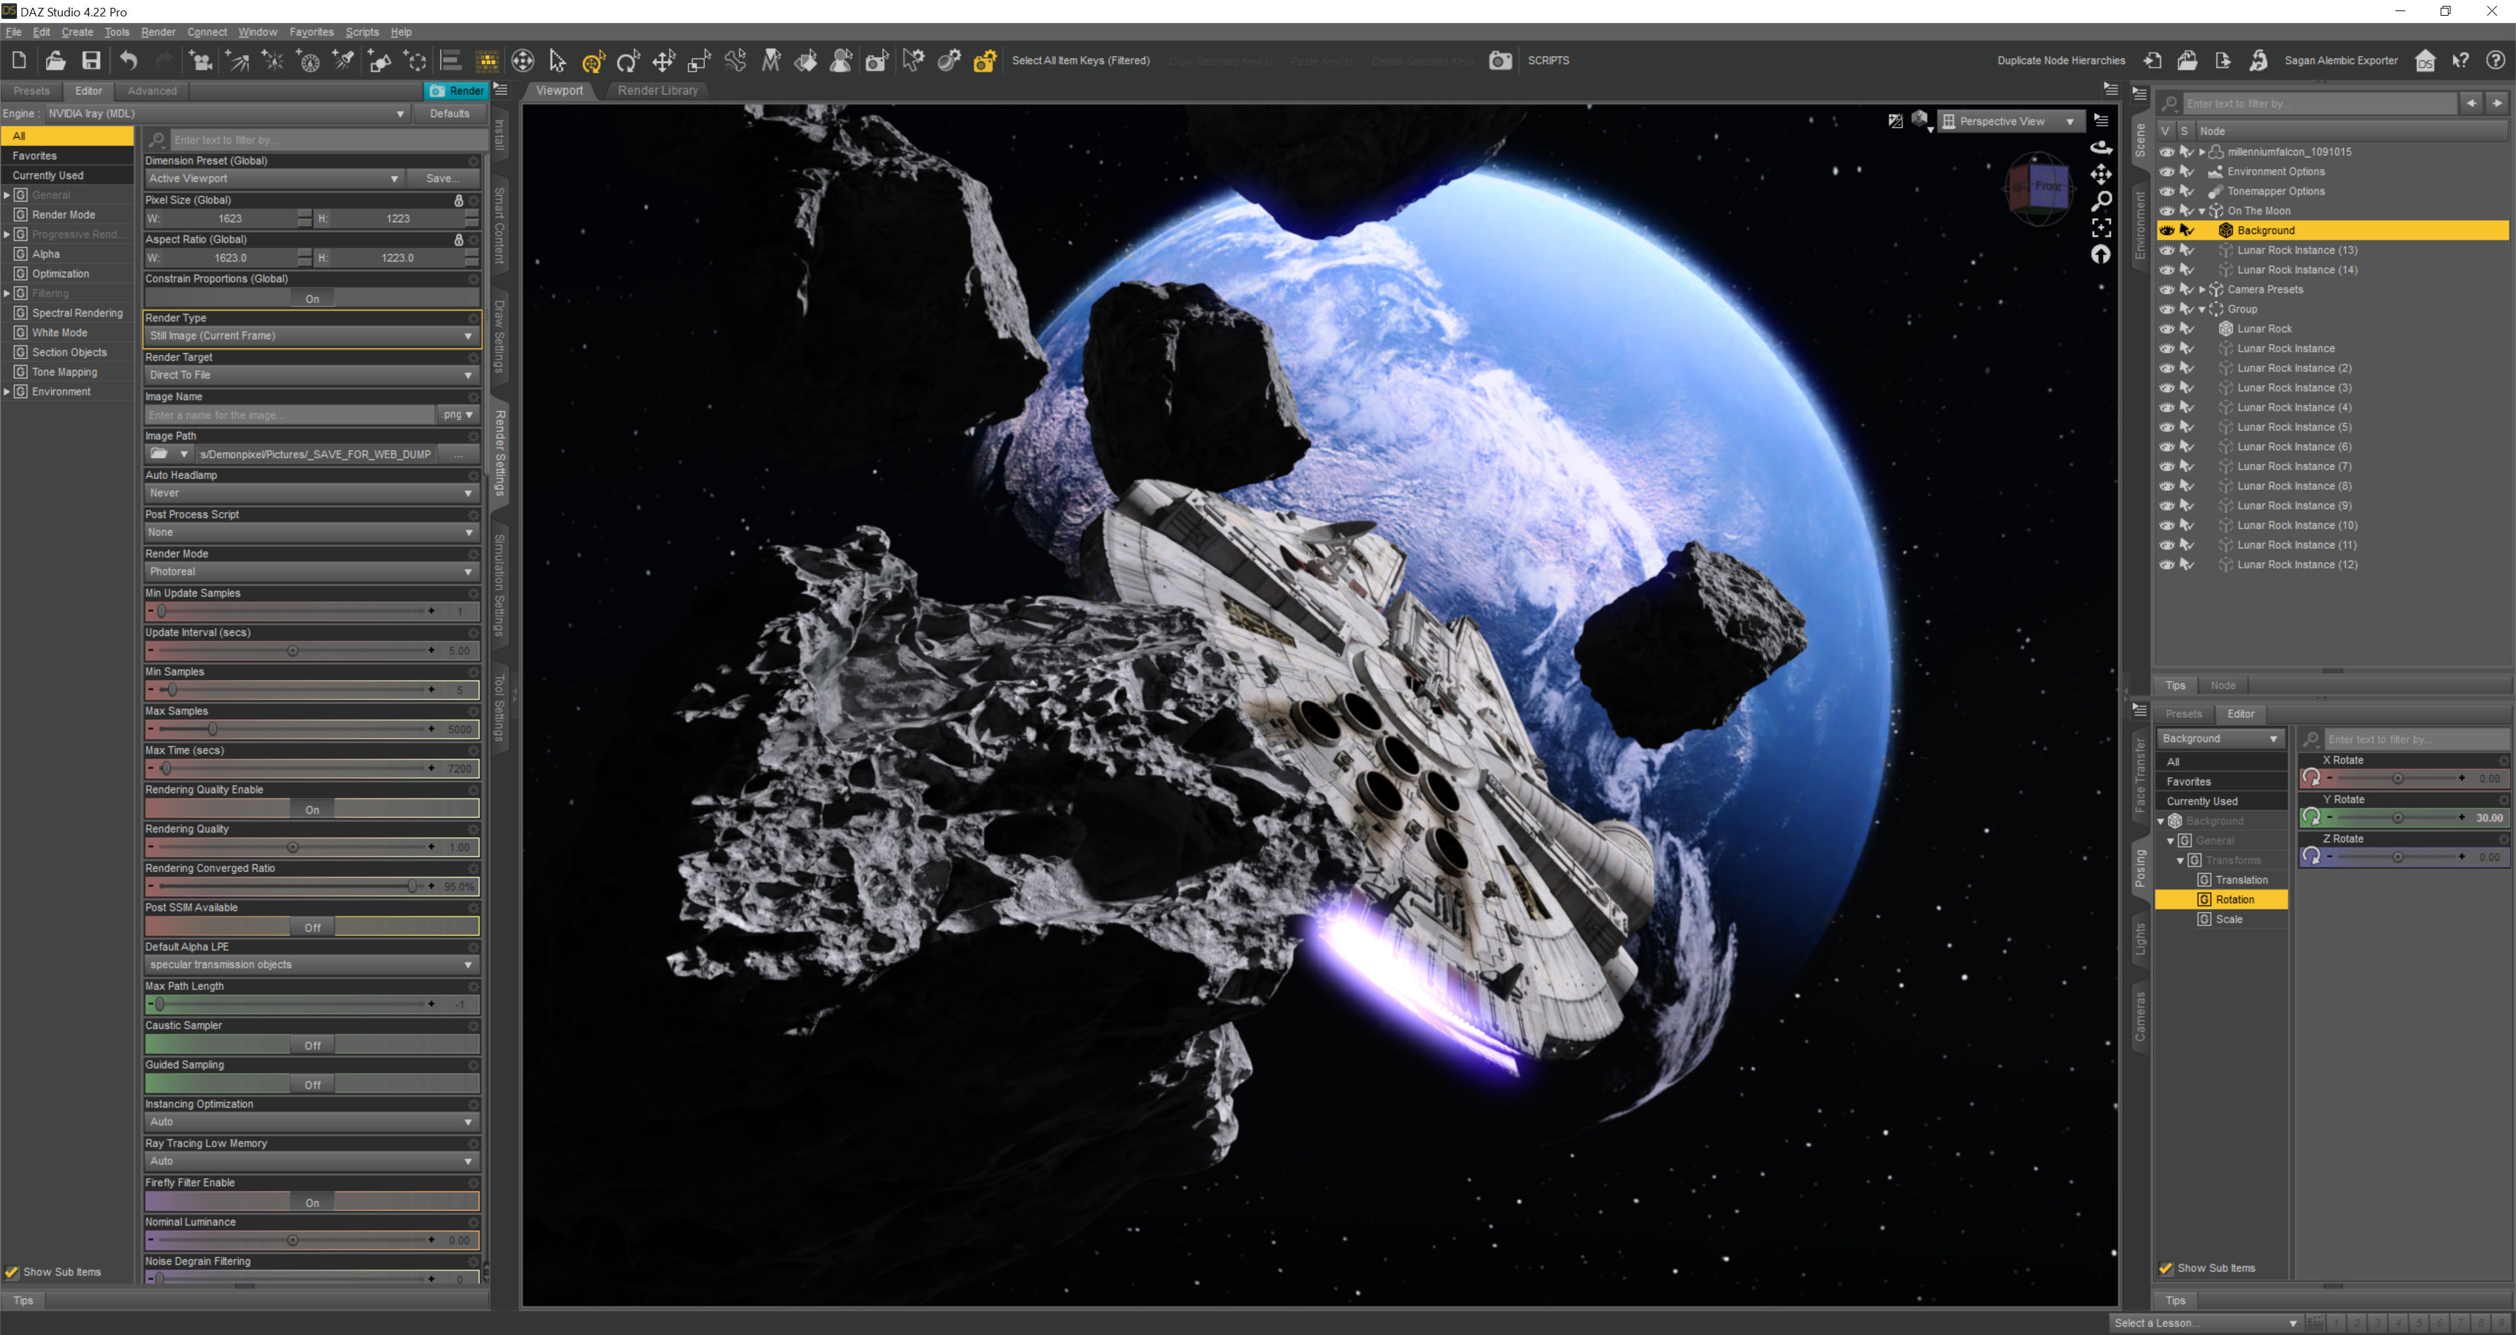
Task: Toggle Post SSIM Available switch
Action: click(312, 928)
